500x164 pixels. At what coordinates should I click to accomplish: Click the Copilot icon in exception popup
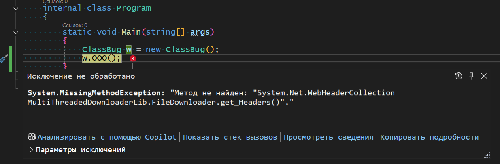pos(32,137)
